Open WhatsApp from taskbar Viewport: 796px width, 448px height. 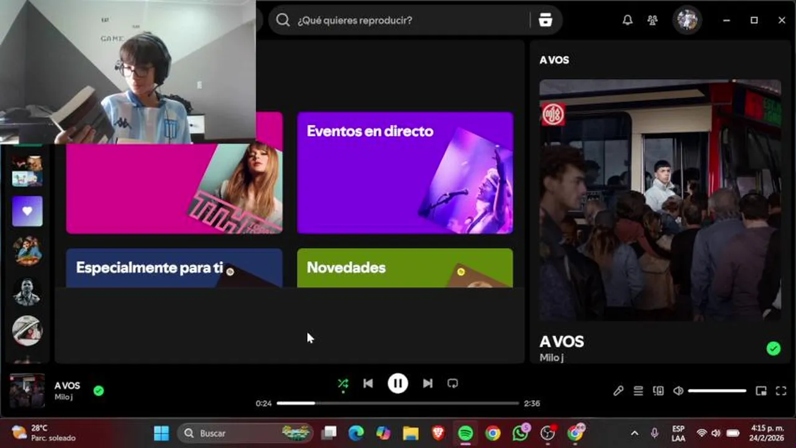pyautogui.click(x=520, y=433)
